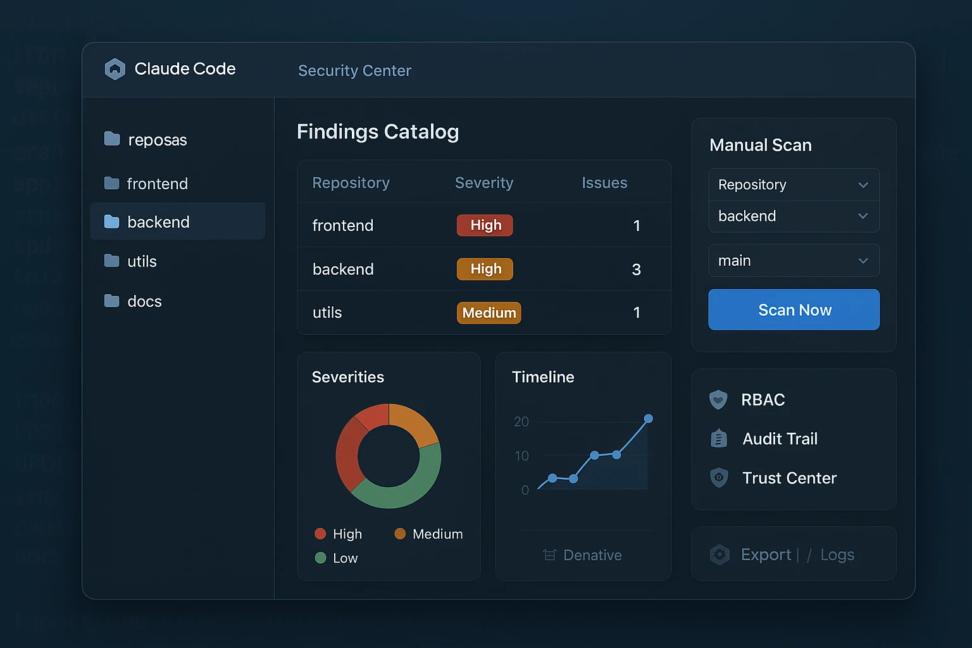The width and height of the screenshot is (972, 648).
Task: Click the frontend folder icon in sidebar
Action: click(111, 183)
